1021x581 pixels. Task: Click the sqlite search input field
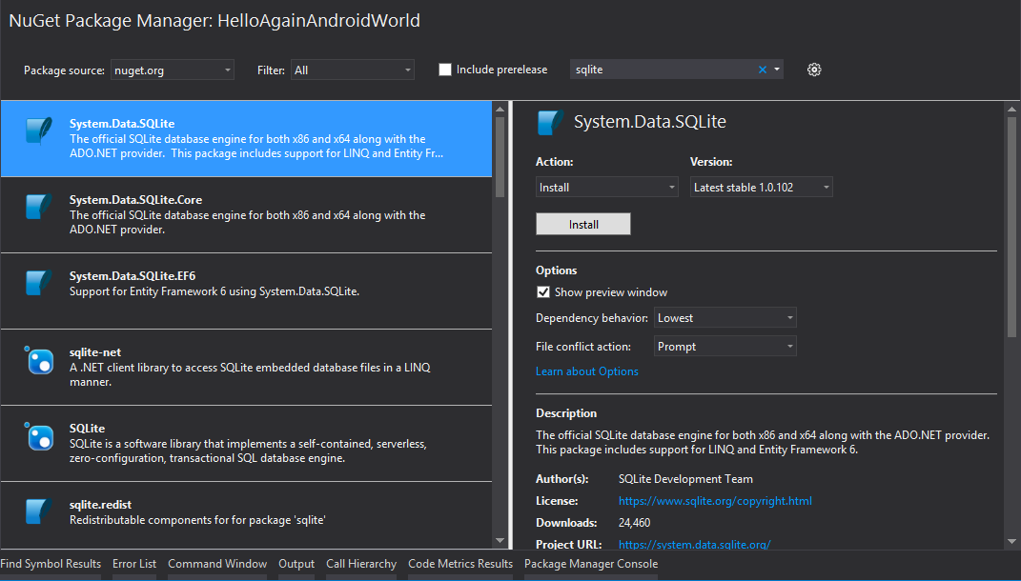tap(663, 70)
